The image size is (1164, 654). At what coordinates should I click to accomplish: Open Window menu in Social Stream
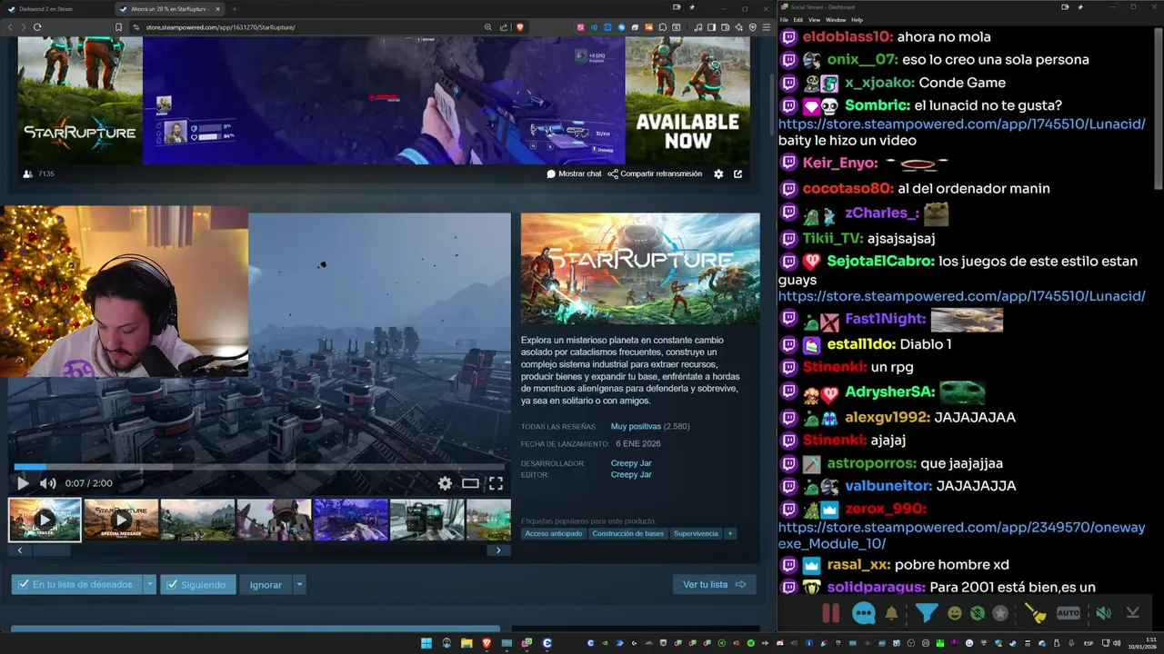835,19
